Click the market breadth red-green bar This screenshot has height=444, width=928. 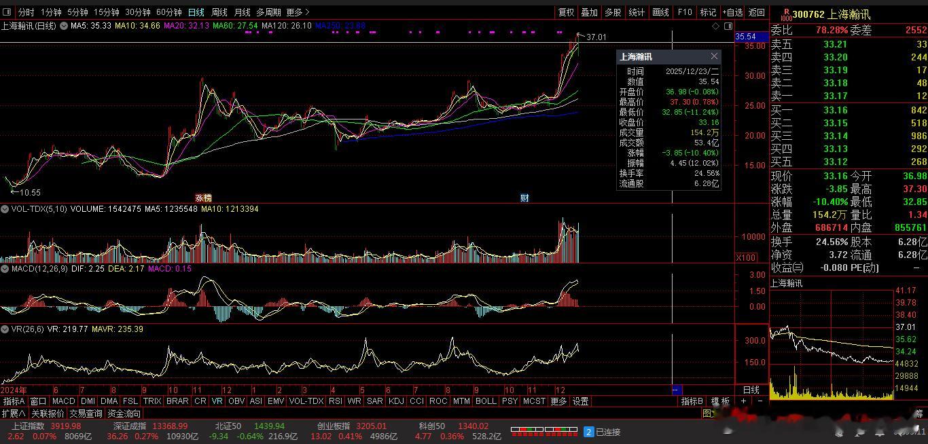544,430
